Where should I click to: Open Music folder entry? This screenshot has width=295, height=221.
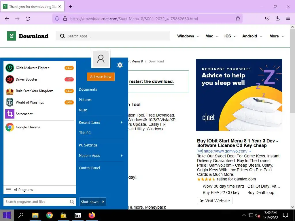point(83,110)
